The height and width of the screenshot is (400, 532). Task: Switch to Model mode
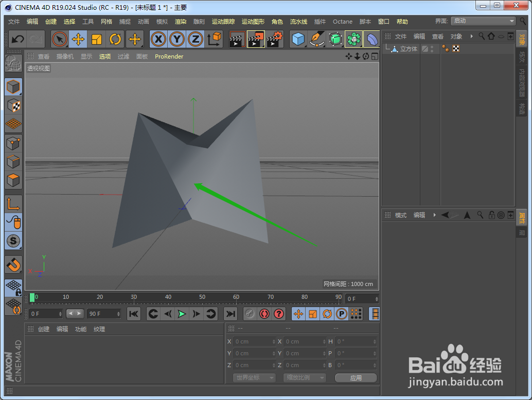(x=13, y=87)
